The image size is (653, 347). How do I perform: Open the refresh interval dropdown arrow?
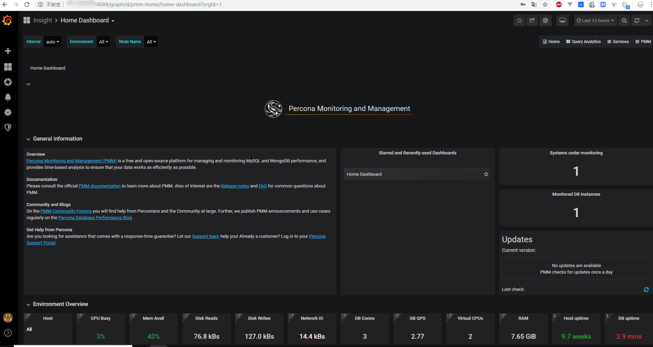[647, 20]
